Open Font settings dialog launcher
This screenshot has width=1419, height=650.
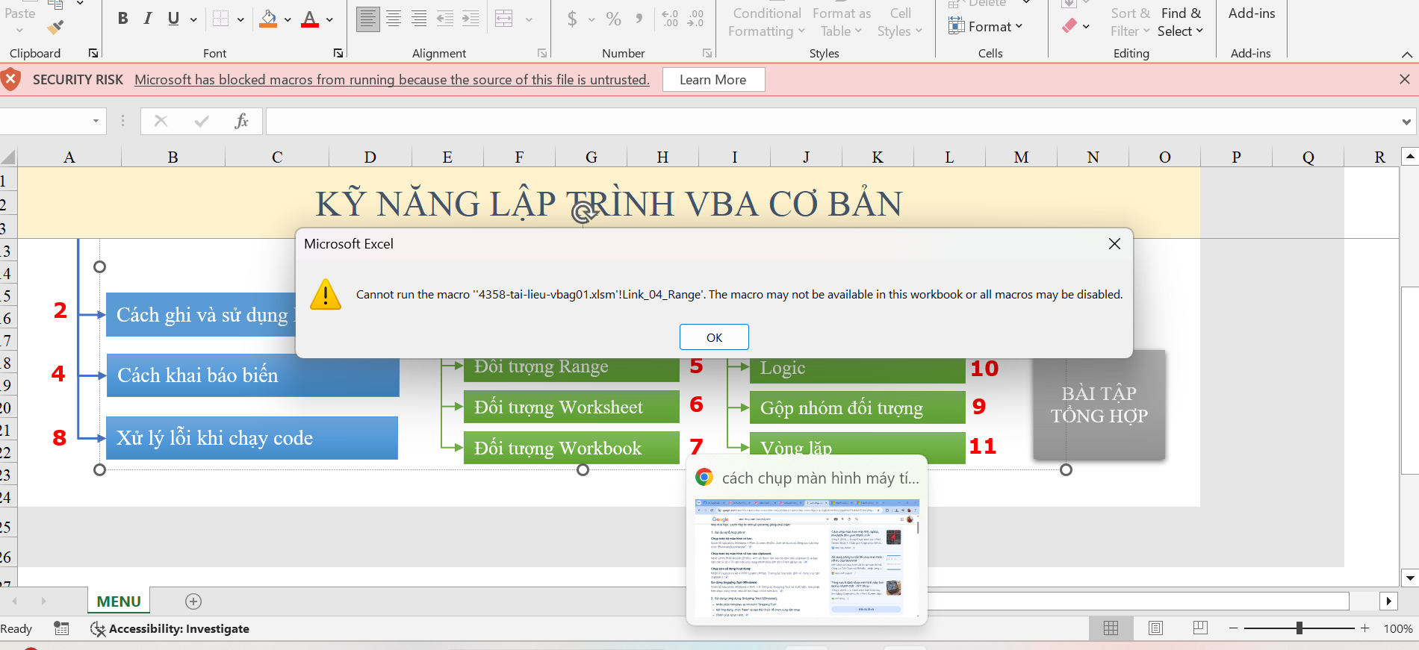338,53
